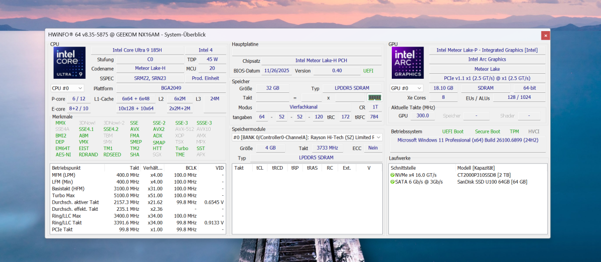Click the Xe Cores value 8

[443, 98]
